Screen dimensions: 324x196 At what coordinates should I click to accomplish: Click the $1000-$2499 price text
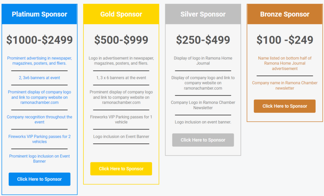[39, 40]
